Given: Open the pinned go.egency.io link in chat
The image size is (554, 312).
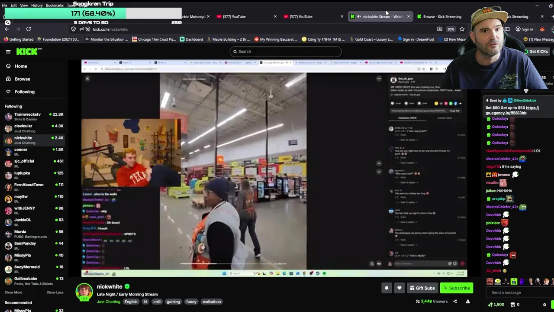Looking at the screenshot, I should (512, 110).
